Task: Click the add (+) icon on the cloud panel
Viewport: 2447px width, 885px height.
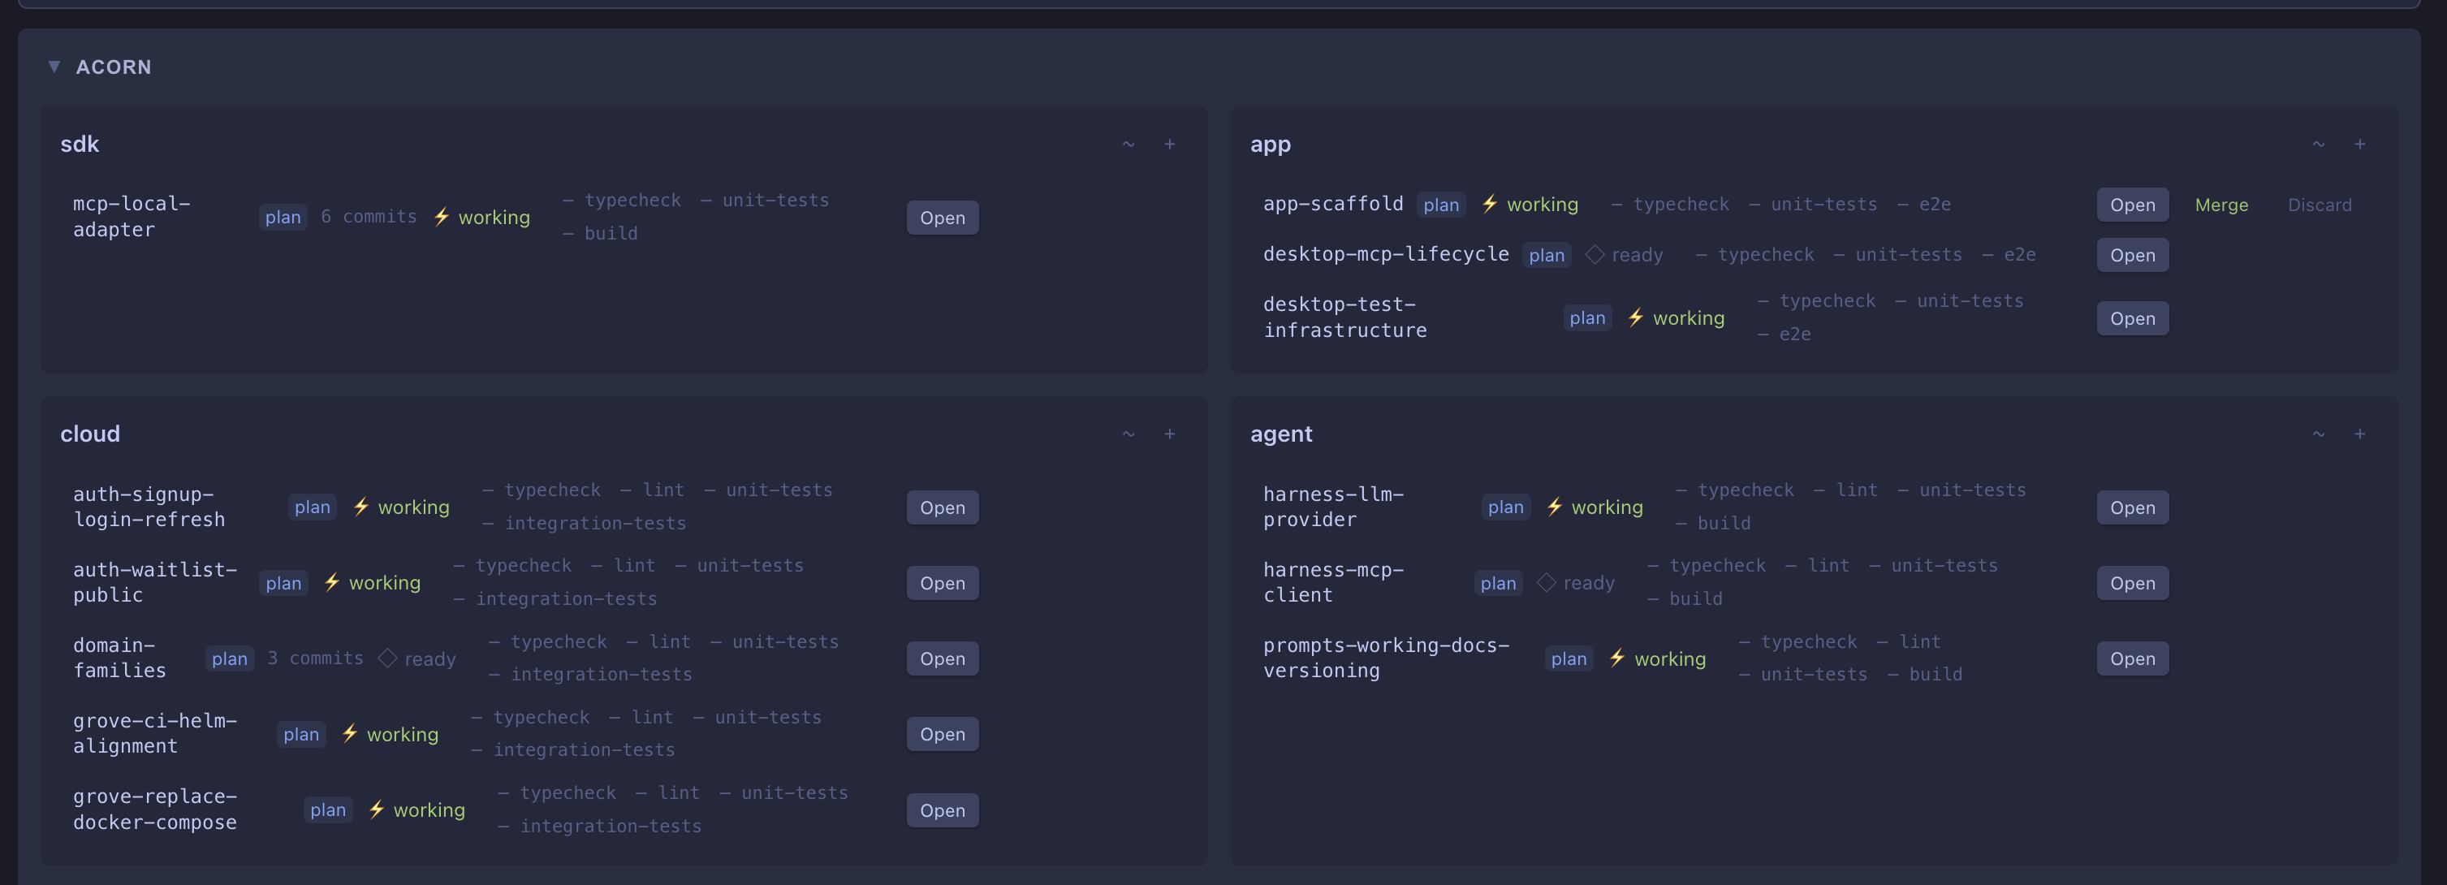Action: click(x=1169, y=434)
